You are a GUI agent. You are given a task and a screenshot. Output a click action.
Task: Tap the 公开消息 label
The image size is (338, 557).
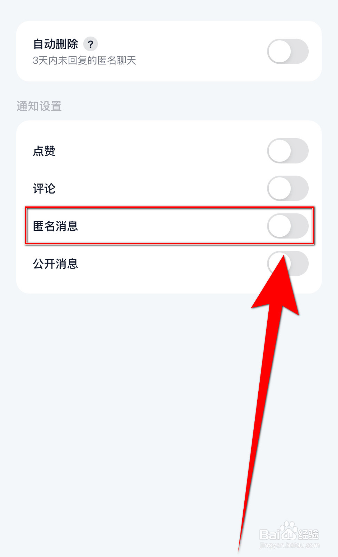[x=56, y=264]
